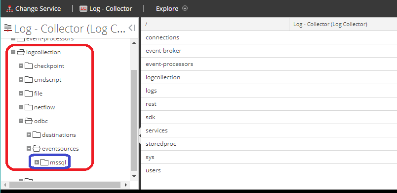Open the Explore dropdown arrow
This screenshot has height=193, width=397.
tap(185, 8)
